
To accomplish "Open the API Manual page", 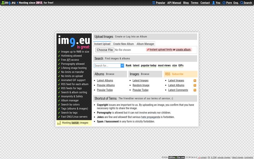I will click(x=174, y=3).
